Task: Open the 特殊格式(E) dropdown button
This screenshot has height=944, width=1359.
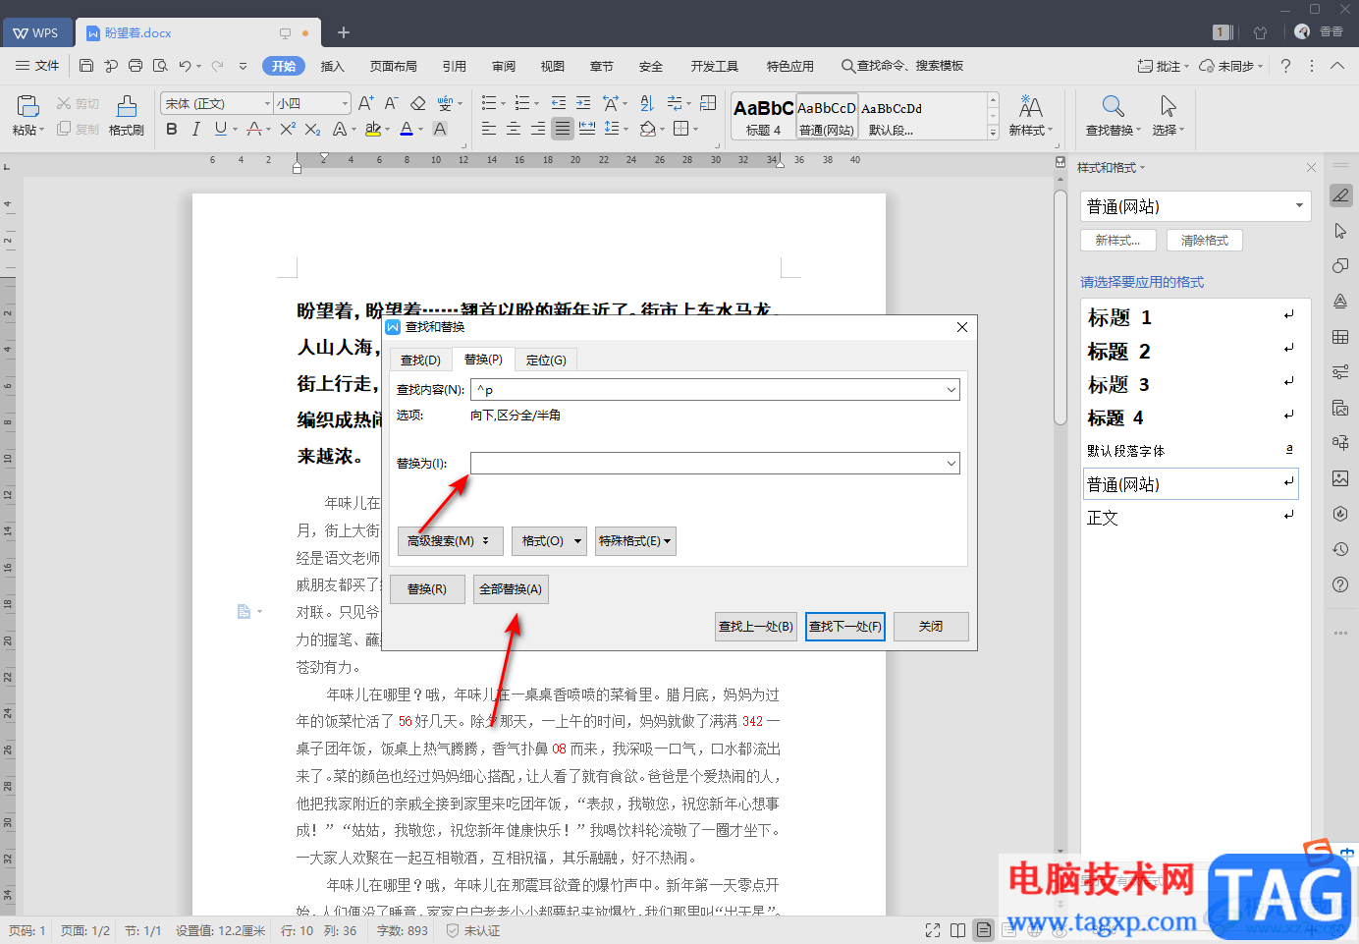Action: pyautogui.click(x=635, y=541)
